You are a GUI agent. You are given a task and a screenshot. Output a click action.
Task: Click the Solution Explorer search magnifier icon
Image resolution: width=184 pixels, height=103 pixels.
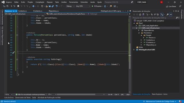click(177, 18)
